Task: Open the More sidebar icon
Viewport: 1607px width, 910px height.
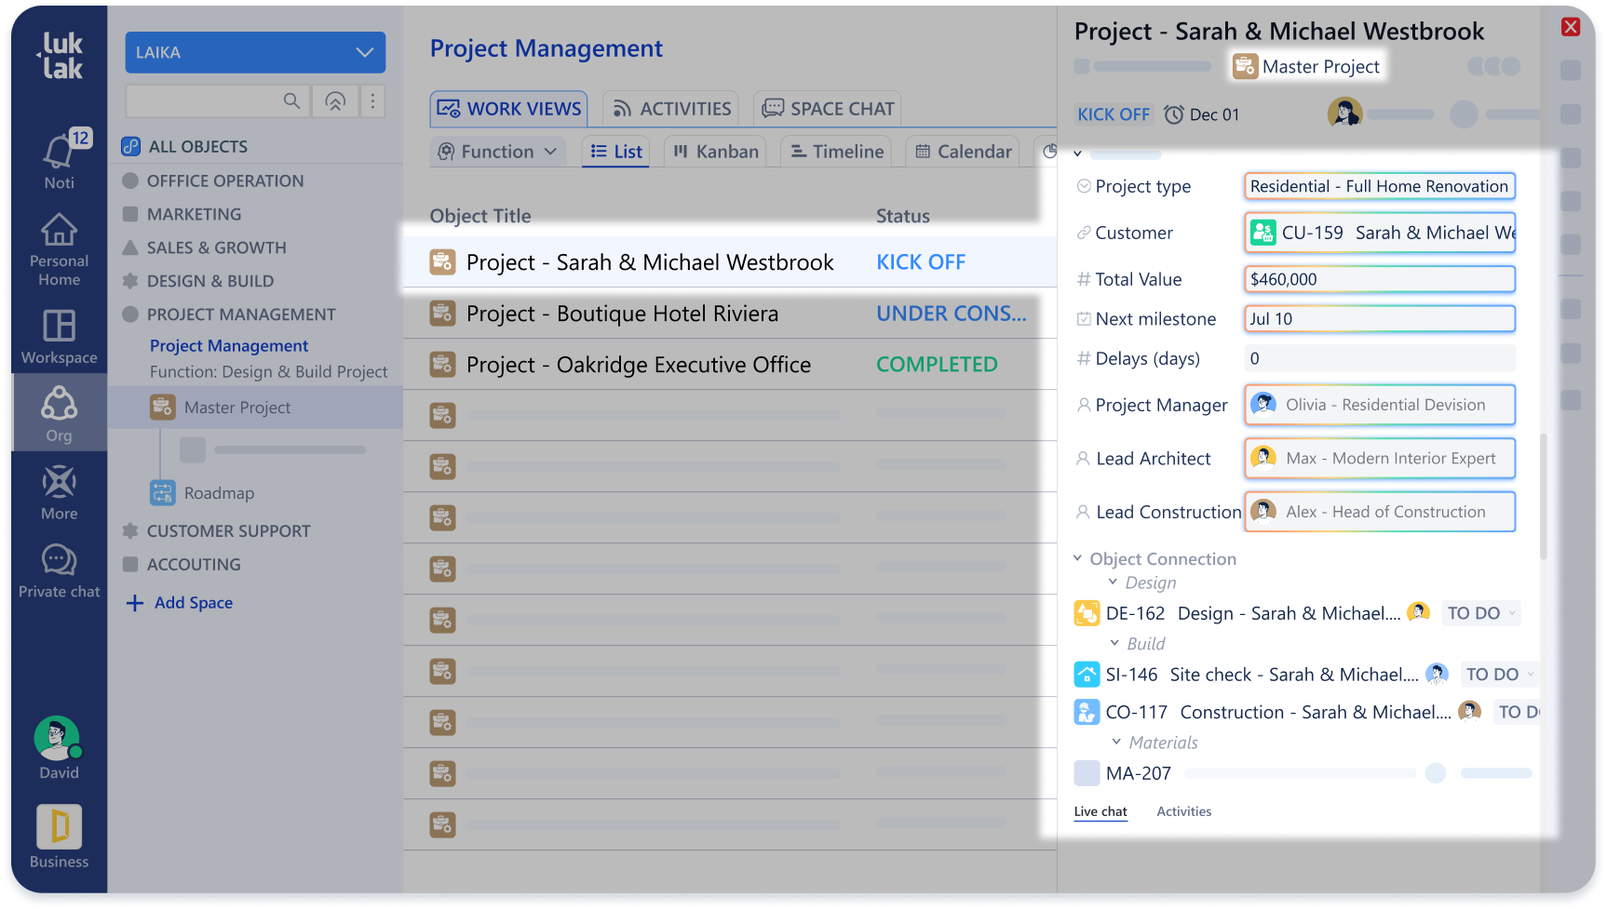Action: click(x=59, y=484)
